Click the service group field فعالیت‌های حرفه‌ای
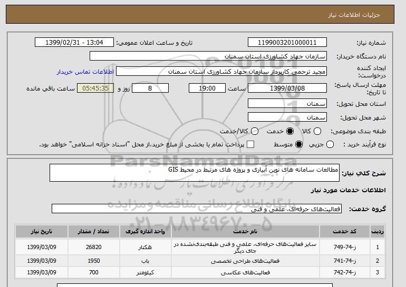Image resolution: width=406 pixels, height=287 pixels. coord(197,209)
